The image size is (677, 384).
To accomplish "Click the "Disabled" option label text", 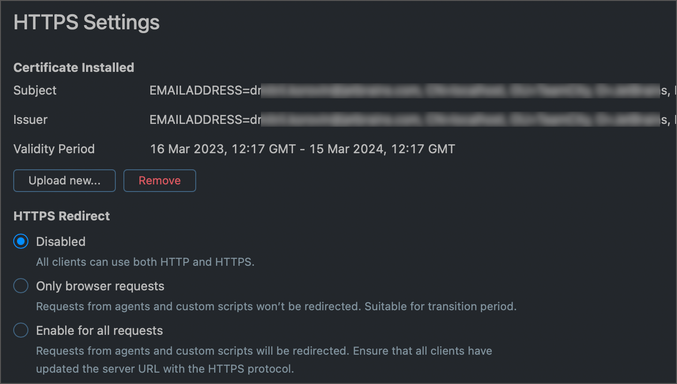I will 61,241.
